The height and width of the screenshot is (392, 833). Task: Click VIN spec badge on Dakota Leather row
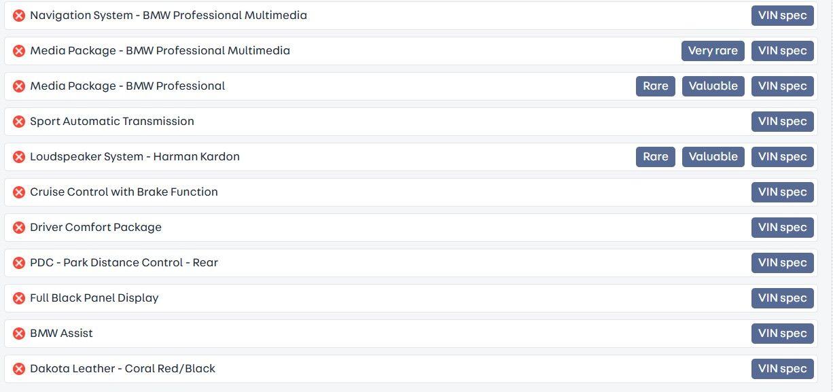pos(782,369)
